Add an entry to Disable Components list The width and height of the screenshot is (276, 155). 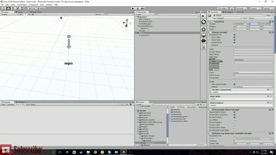(268, 90)
